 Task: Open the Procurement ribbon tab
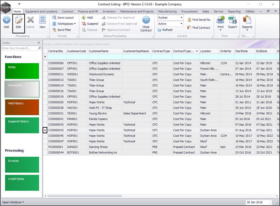point(190,12)
